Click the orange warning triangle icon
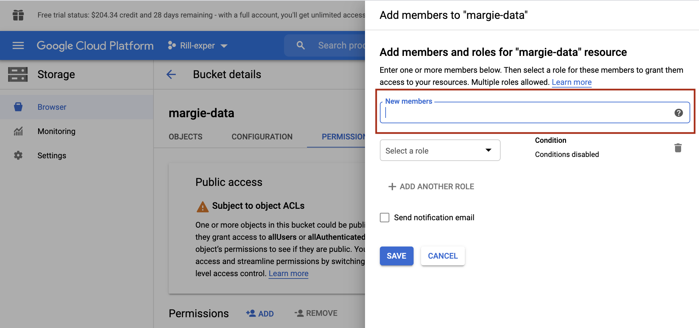Viewport: 699px width, 328px height. tap(202, 207)
